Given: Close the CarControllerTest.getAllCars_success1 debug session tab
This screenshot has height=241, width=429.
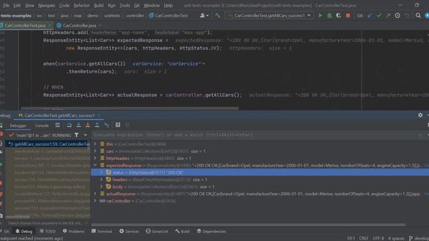Looking at the screenshot, I should (x=99, y=116).
